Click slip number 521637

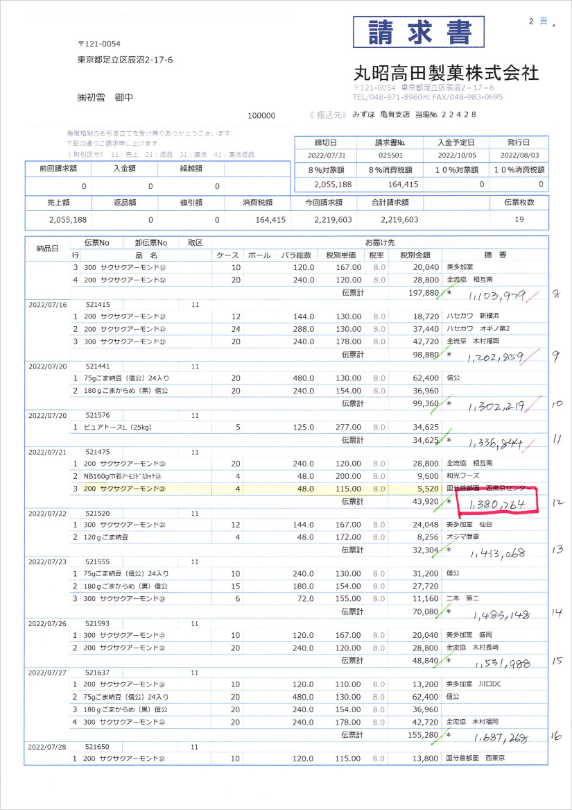pos(98,673)
